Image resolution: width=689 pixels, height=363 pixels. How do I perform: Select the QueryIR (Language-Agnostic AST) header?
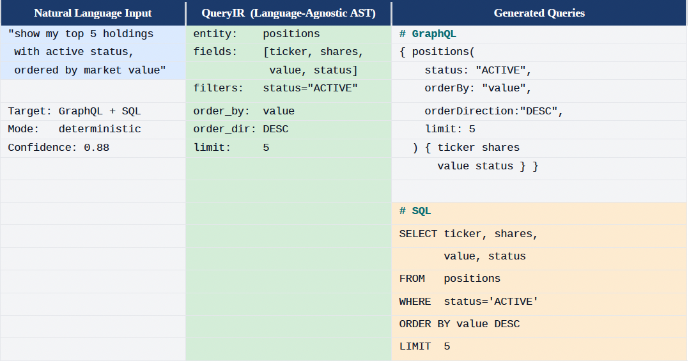coord(288,13)
